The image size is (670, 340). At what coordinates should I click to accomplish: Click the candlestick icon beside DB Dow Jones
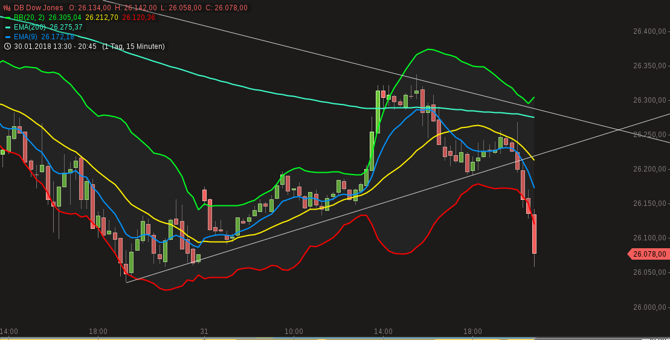point(7,8)
